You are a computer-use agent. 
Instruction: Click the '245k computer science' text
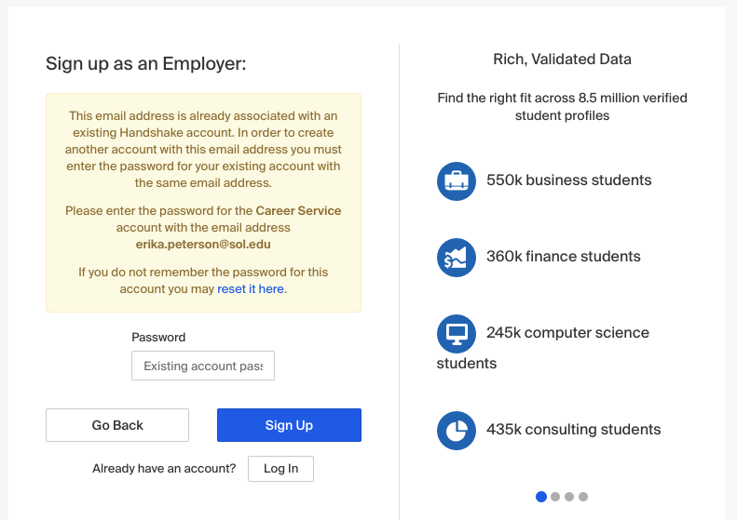567,333
